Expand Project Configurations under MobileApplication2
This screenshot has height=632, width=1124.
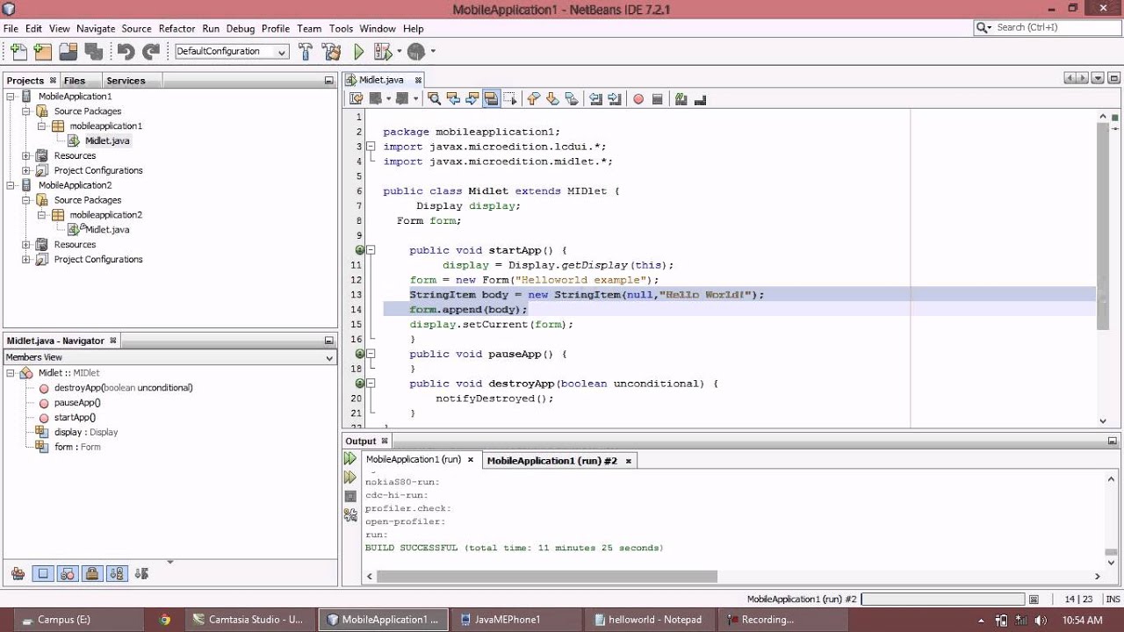26,259
